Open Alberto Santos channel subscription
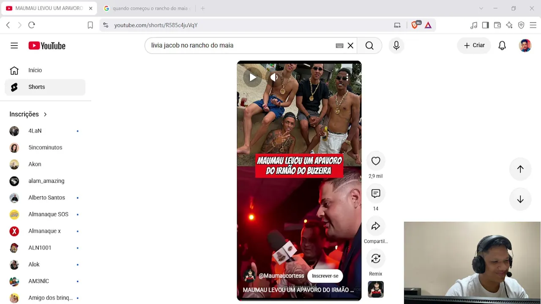 [45, 198]
